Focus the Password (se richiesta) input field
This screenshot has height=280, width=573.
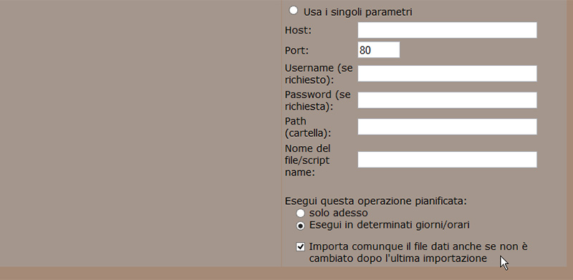[x=447, y=100]
